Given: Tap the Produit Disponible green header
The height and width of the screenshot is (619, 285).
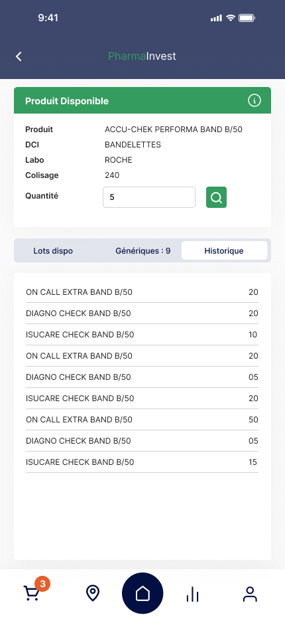Looking at the screenshot, I should pyautogui.click(x=142, y=101).
